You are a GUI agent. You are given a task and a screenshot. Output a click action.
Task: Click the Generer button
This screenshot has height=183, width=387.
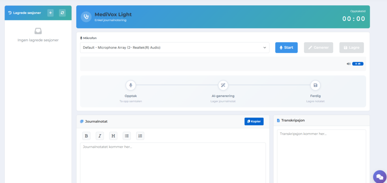coord(318,48)
